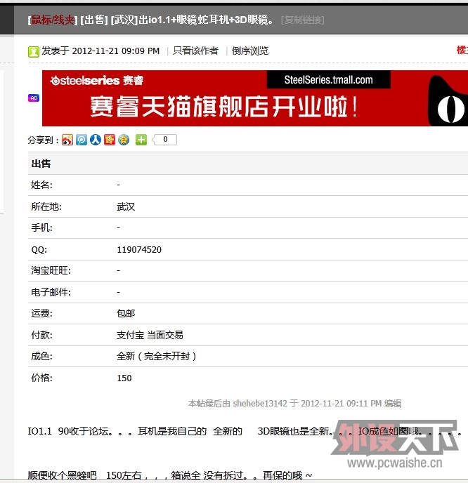Click the 运费 field label
Image resolution: width=468 pixels, height=483 pixels.
tap(41, 313)
